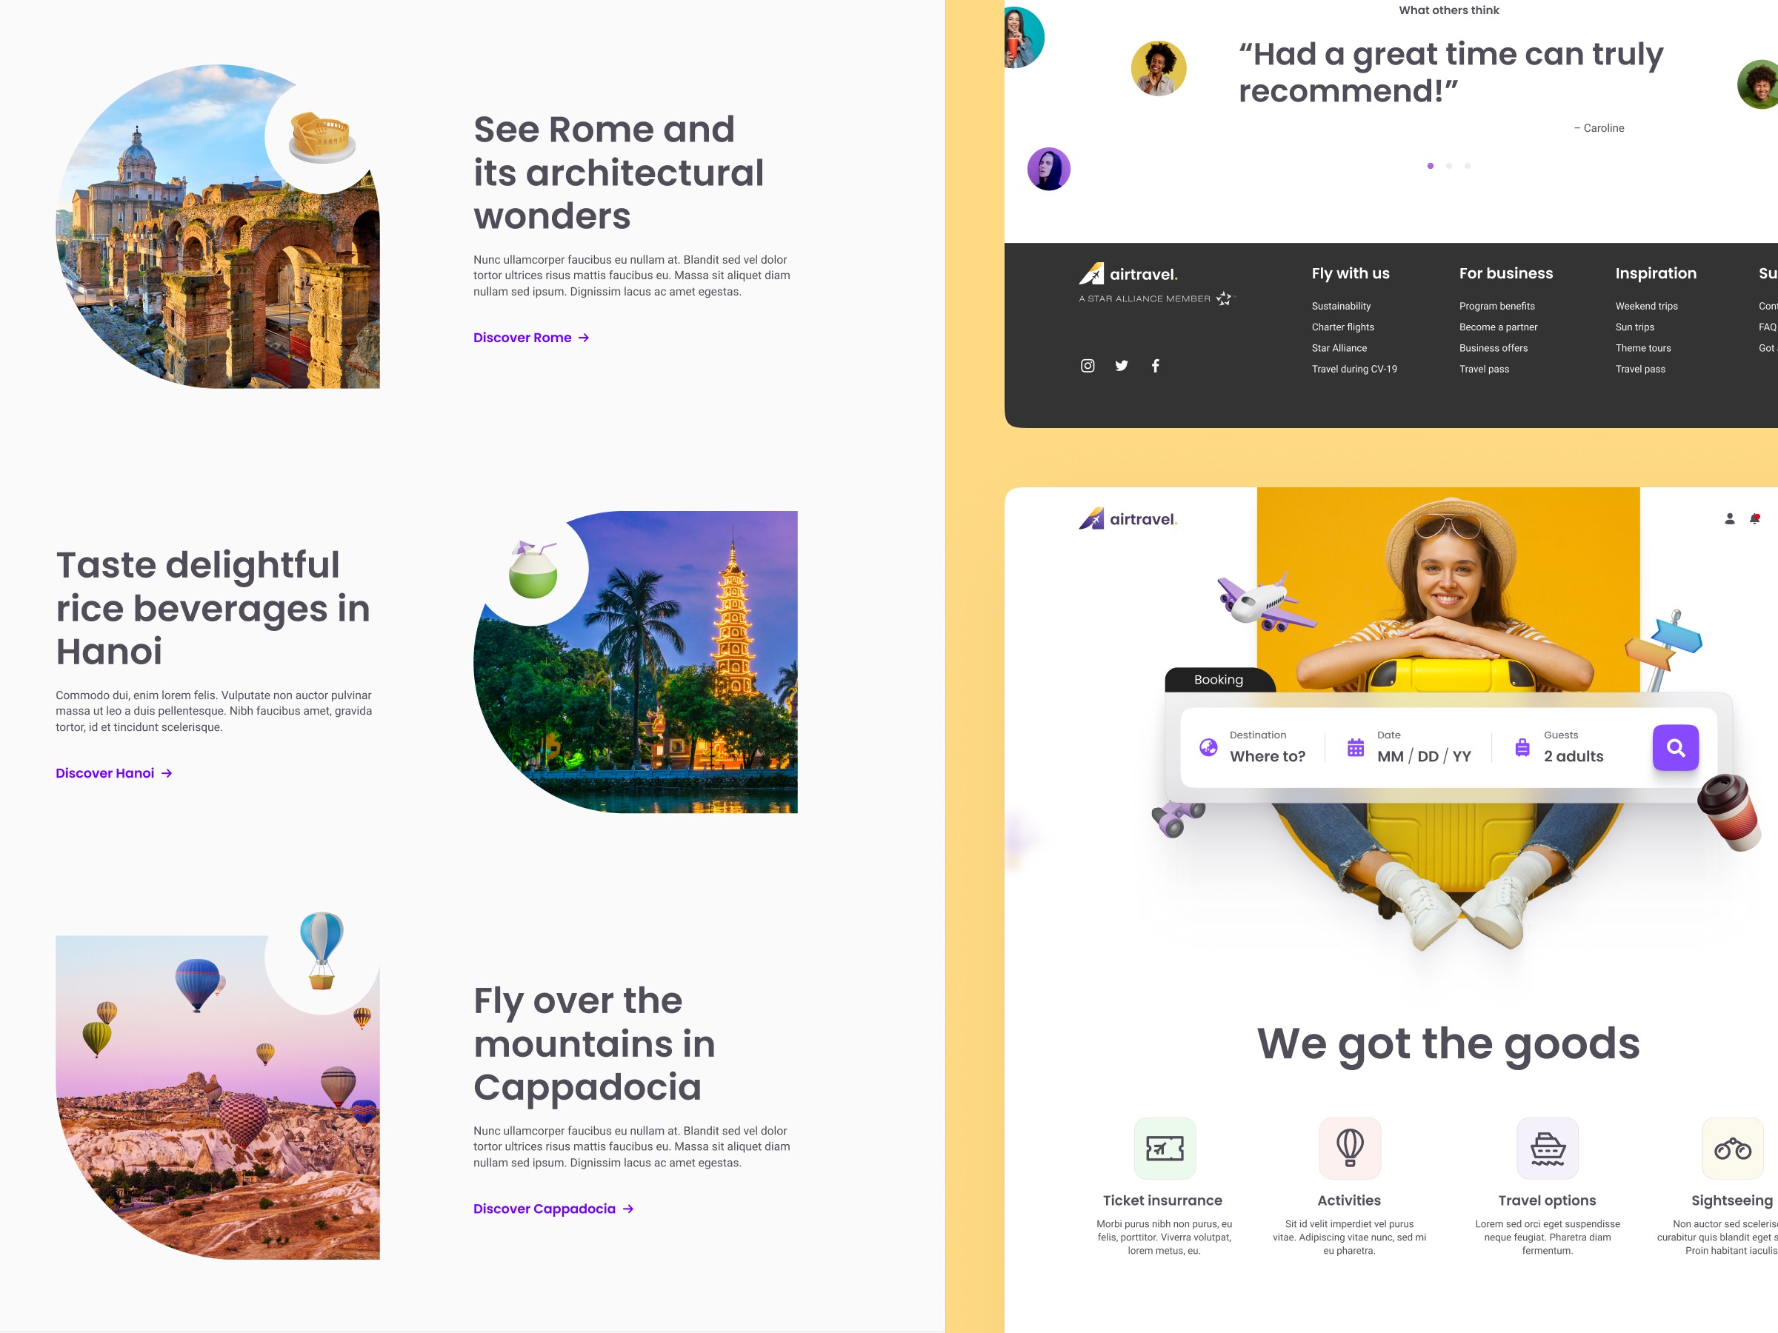Expand the For business menu section
The height and width of the screenshot is (1333, 1778).
pos(1505,273)
